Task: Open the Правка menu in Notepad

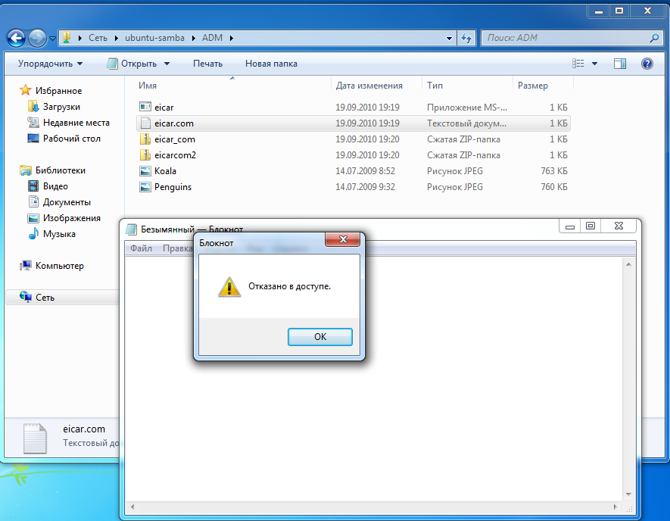Action: pyautogui.click(x=177, y=248)
